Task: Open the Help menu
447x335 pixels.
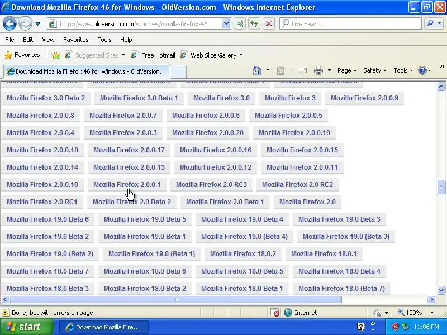Action: point(126,40)
